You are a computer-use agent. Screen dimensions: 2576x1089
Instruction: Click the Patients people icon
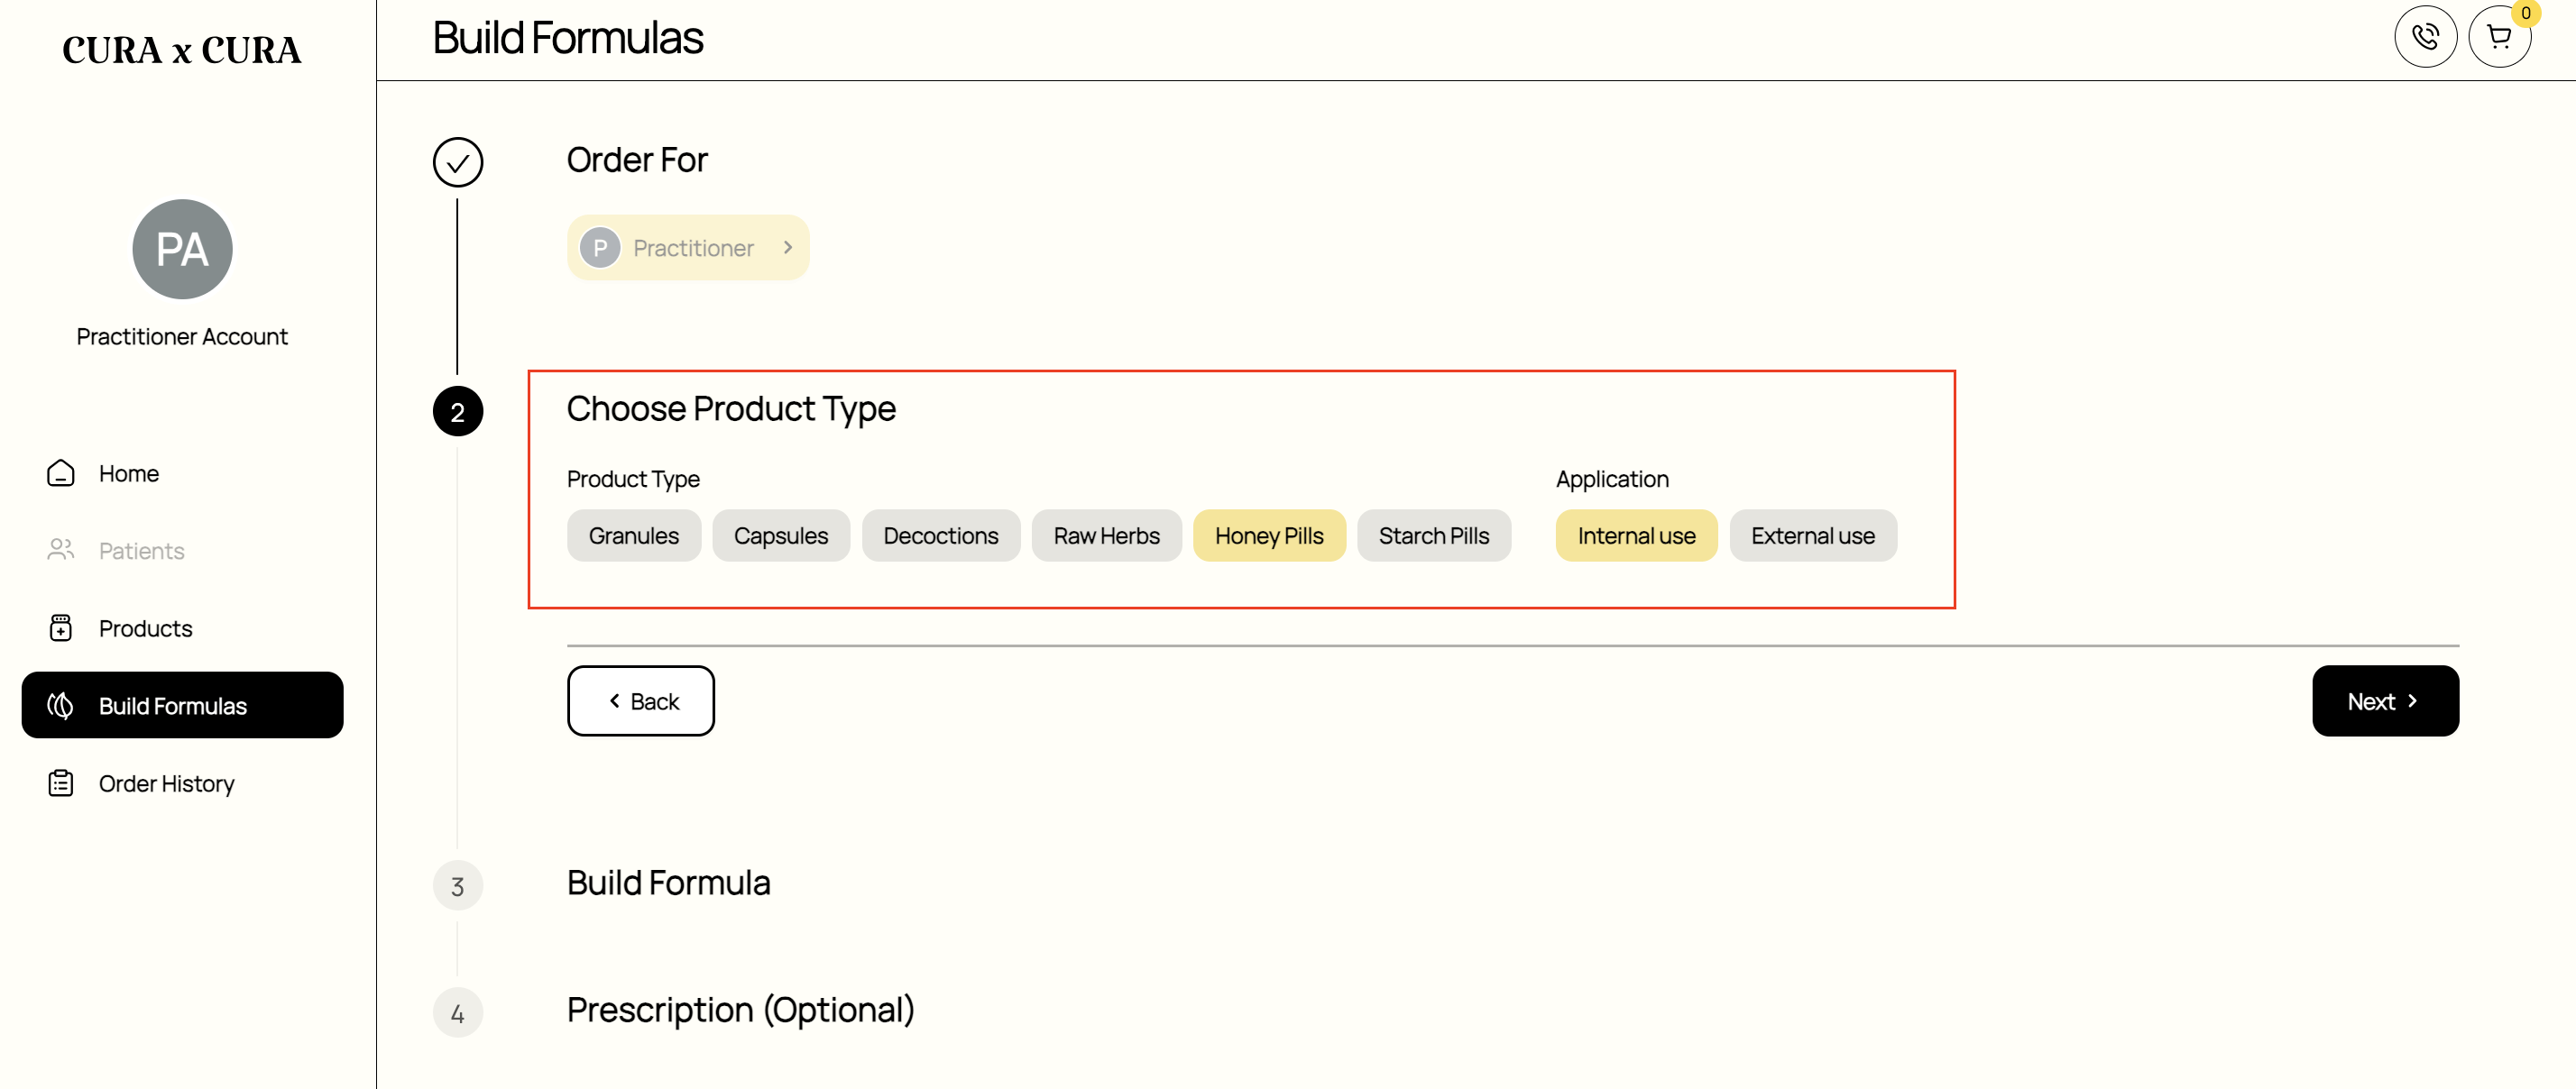click(x=61, y=551)
